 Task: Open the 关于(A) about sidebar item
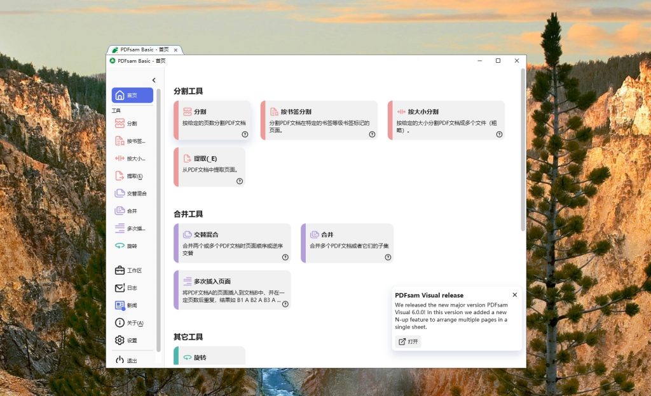pos(132,322)
